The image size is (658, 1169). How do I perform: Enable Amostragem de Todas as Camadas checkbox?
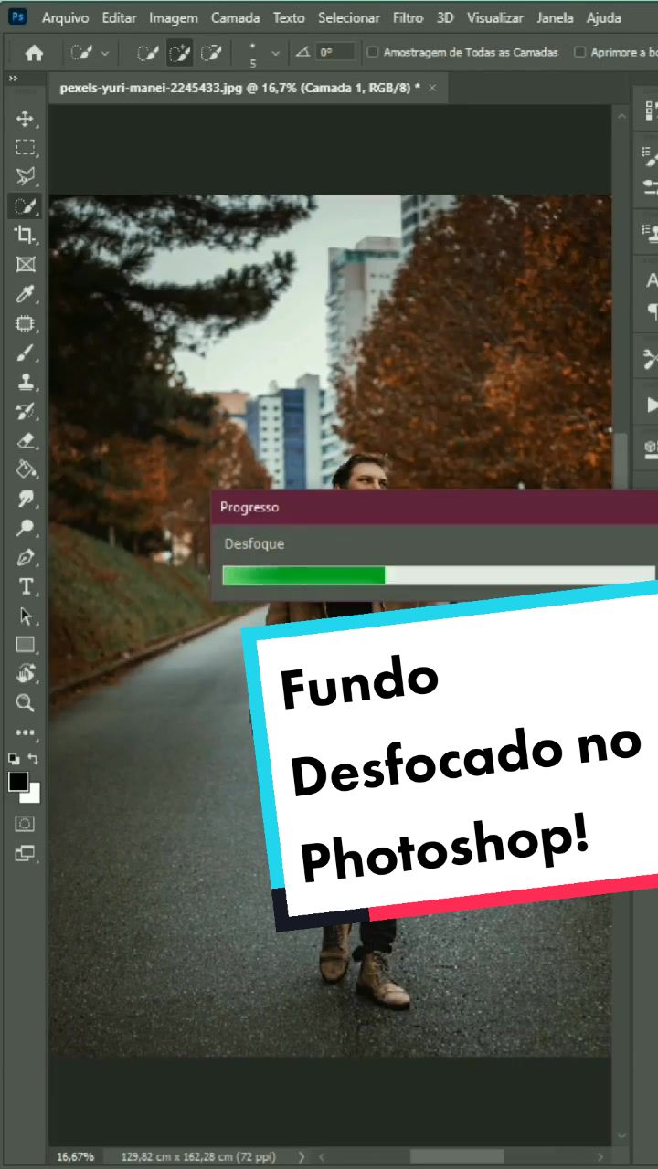(x=372, y=53)
